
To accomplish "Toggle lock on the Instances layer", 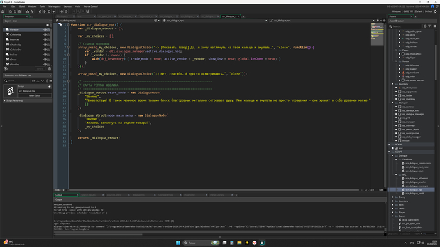I will tap(48, 39).
